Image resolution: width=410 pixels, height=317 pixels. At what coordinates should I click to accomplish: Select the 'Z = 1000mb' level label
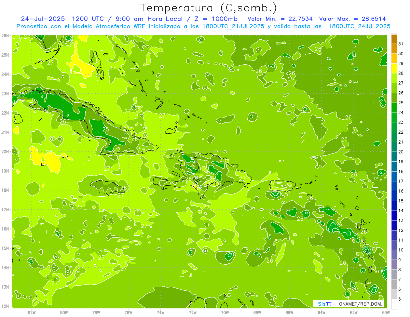216,19
